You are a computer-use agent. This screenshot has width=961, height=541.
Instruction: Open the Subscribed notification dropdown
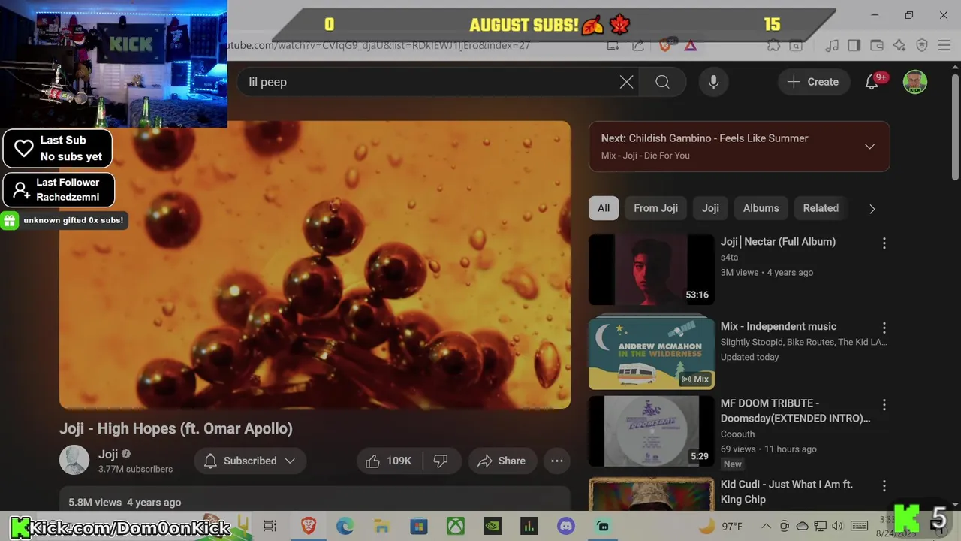[x=250, y=461]
